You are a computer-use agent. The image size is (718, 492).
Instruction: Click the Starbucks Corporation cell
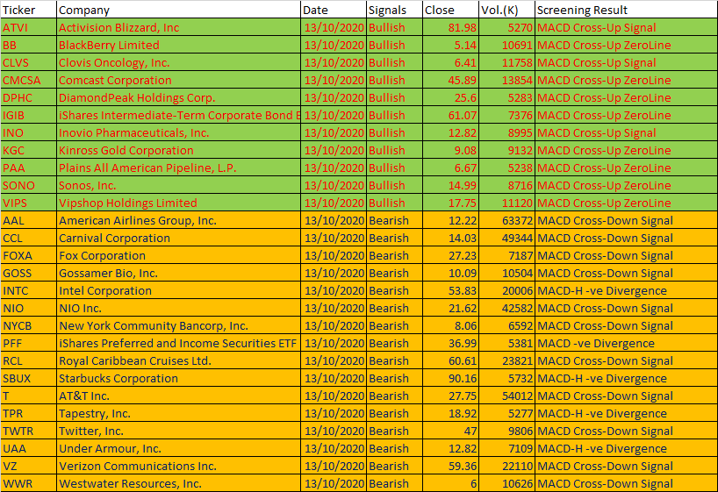click(178, 379)
